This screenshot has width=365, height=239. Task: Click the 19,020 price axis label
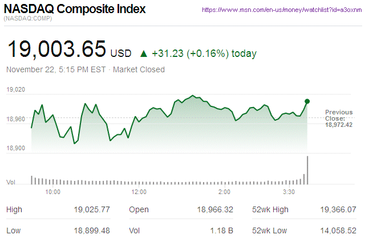tap(15, 90)
